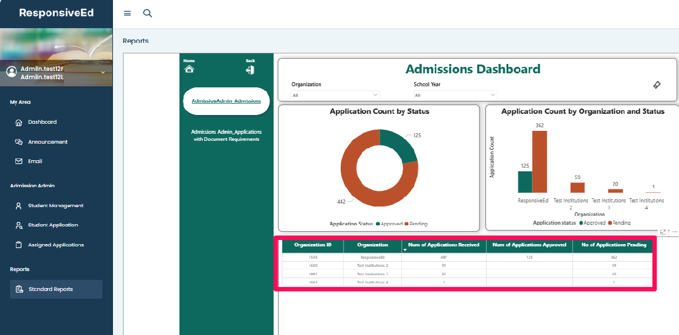Click Approved legend swatch in donut chart
The image size is (679, 335).
coord(378,224)
